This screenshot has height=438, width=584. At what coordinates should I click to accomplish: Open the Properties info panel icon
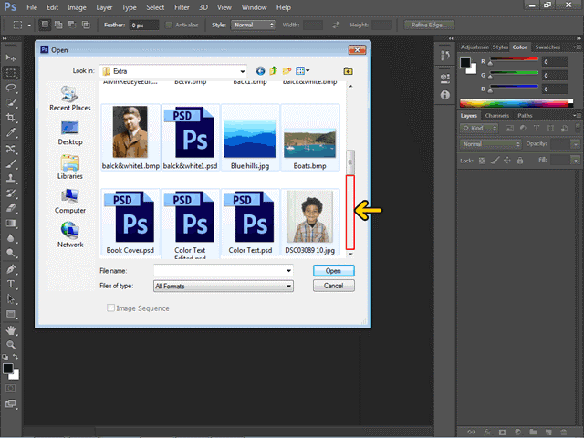point(445,95)
